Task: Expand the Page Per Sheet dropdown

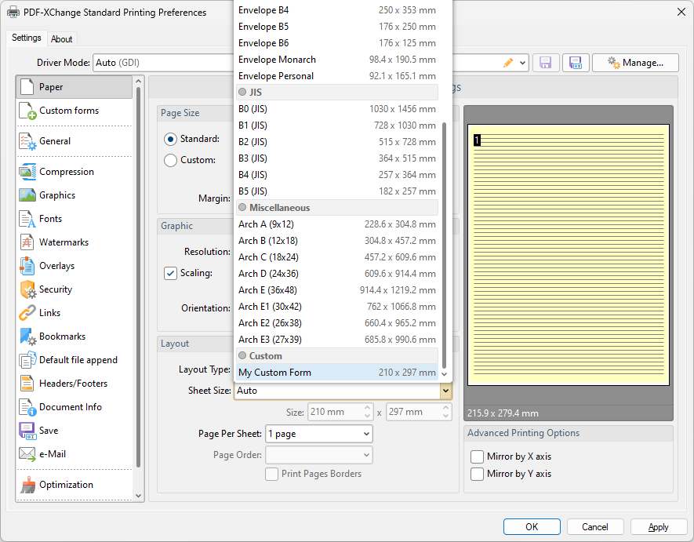Action: coord(366,434)
